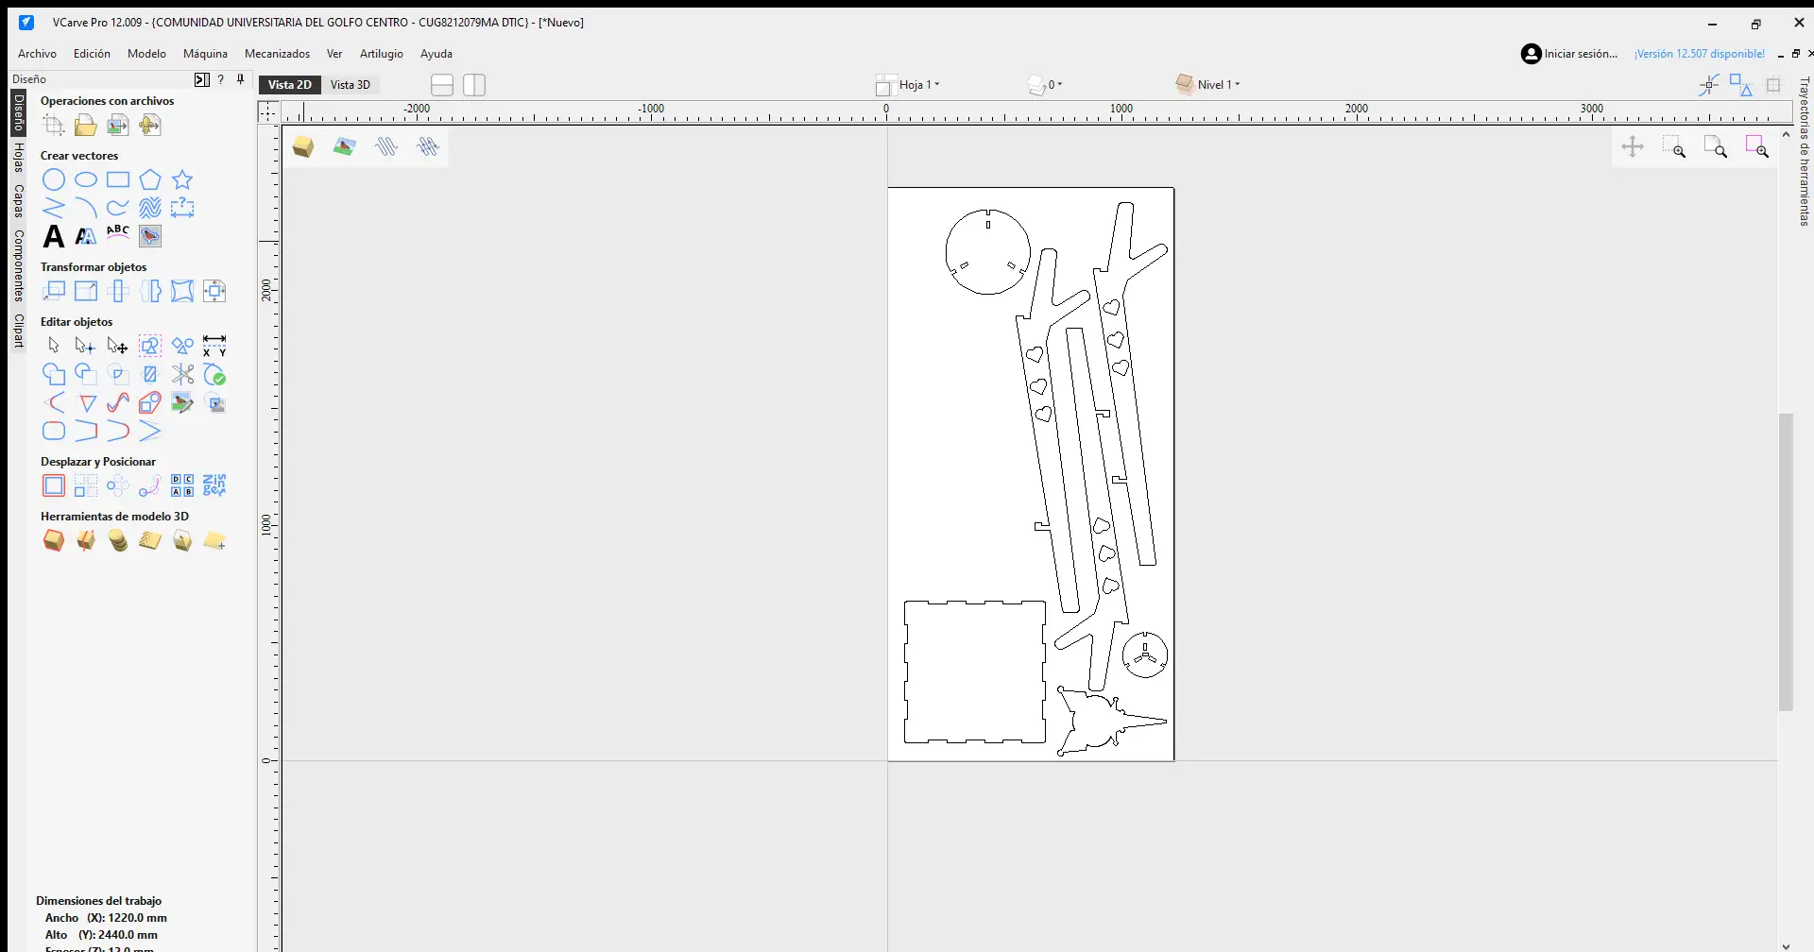This screenshot has height=952, width=1814.
Task: Toggle the square-and-triangle geometry snap icon
Action: coord(1741,85)
